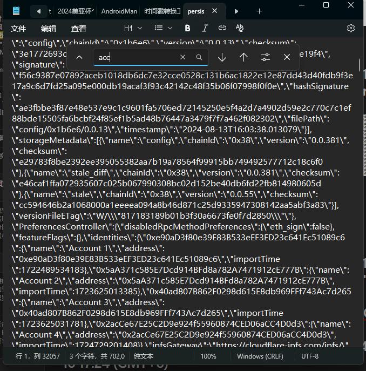Clear the find text with X
The width and height of the screenshot is (366, 371).
click(x=182, y=57)
